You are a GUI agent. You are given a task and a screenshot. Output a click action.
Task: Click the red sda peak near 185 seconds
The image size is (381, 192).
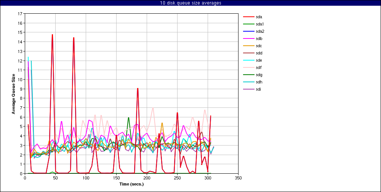click(x=138, y=88)
